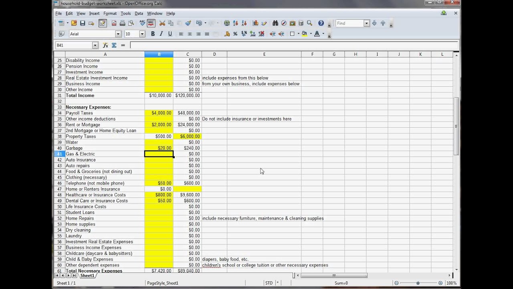Apply Percent number format

[x=235, y=34]
